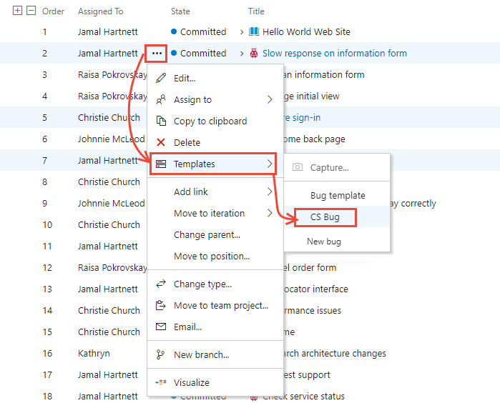Sort by the Assigned To column header

point(100,11)
